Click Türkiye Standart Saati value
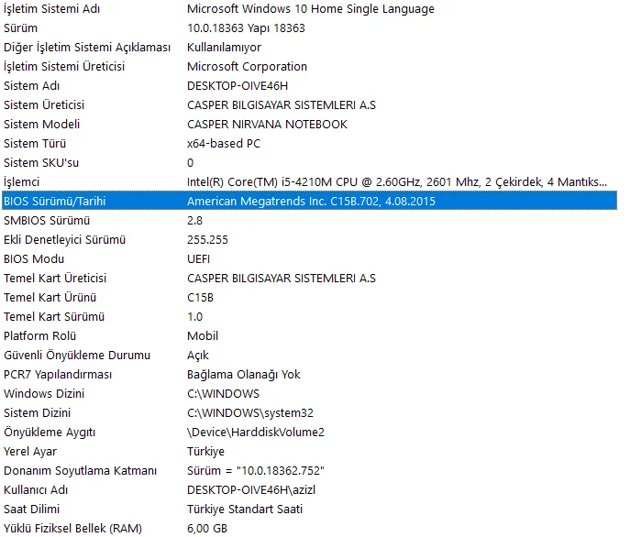Screen dimensions: 630x537 245,510
